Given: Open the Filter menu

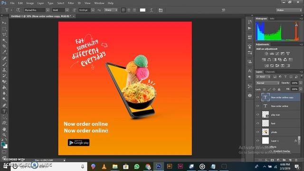Looking at the screenshot, I should pos(71,3).
